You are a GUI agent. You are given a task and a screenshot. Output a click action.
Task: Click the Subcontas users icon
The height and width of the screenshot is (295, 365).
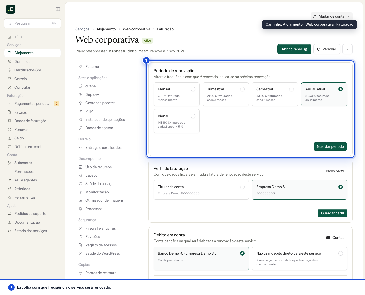(x=9, y=163)
